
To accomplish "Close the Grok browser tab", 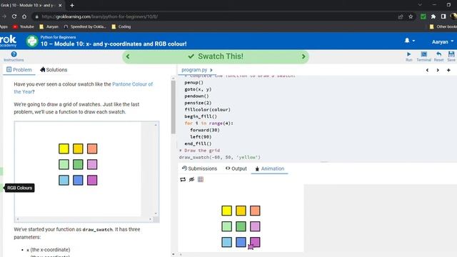I will pyautogui.click(x=60, y=5).
